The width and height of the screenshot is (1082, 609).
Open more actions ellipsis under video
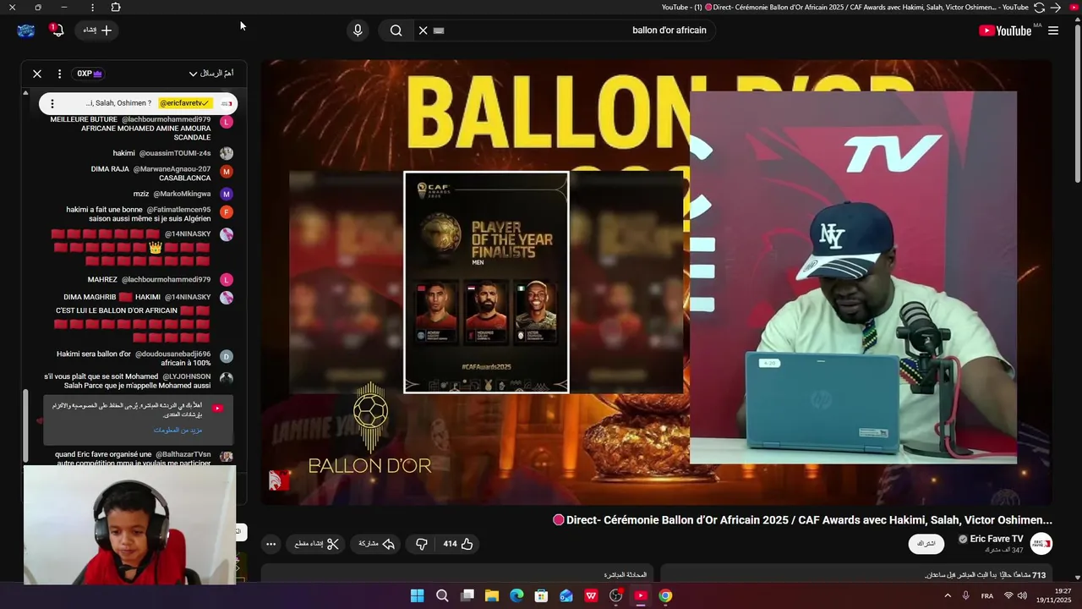coord(270,544)
